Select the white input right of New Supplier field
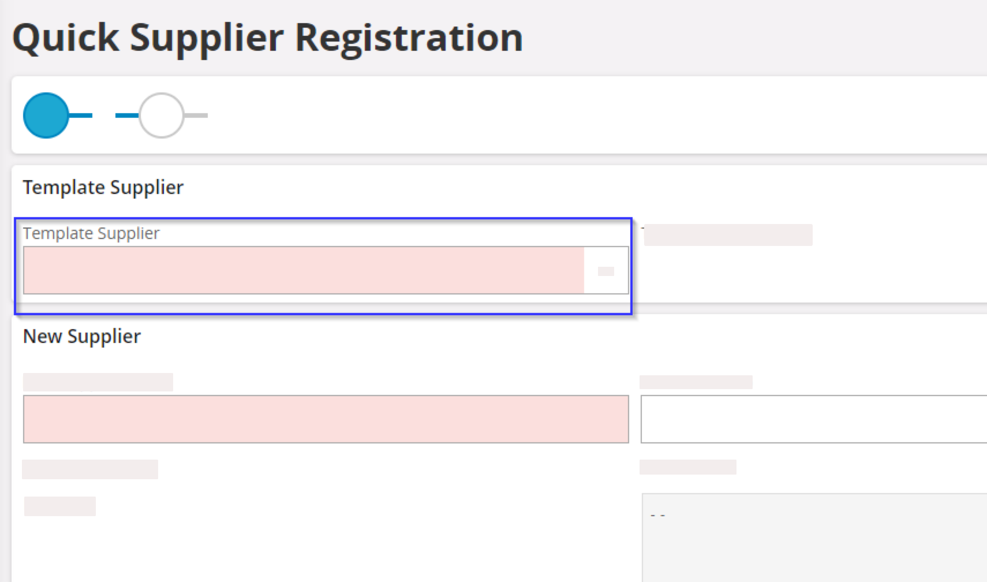 [x=814, y=419]
